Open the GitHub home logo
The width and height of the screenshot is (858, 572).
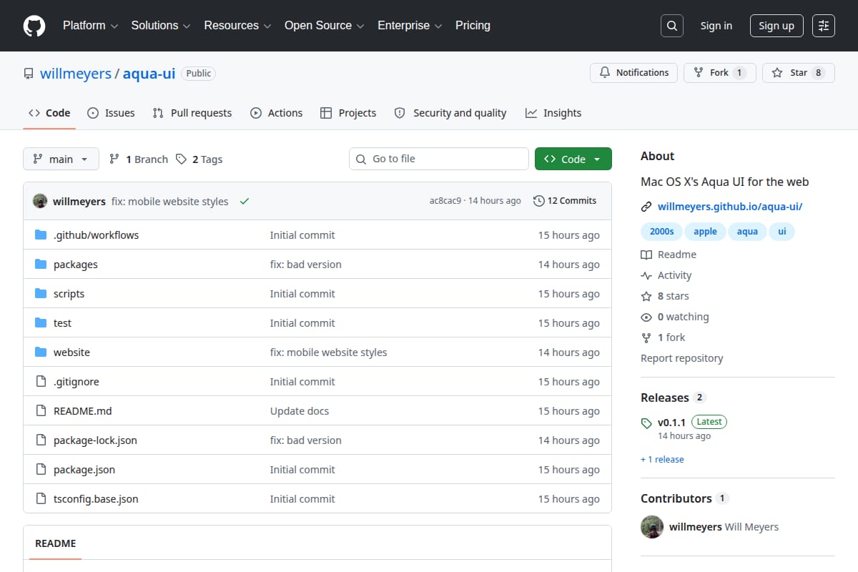pos(34,26)
